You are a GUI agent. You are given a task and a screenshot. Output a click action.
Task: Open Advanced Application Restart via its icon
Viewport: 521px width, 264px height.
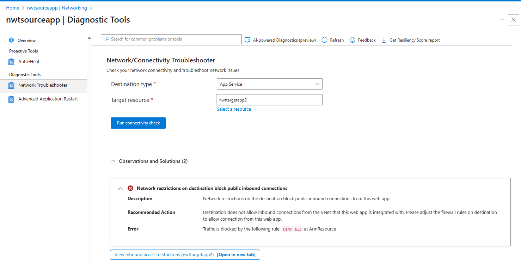click(11, 99)
